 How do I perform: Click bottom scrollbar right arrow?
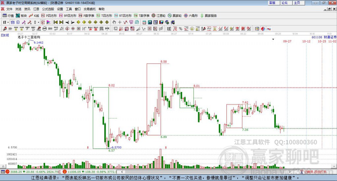[x=290, y=172]
